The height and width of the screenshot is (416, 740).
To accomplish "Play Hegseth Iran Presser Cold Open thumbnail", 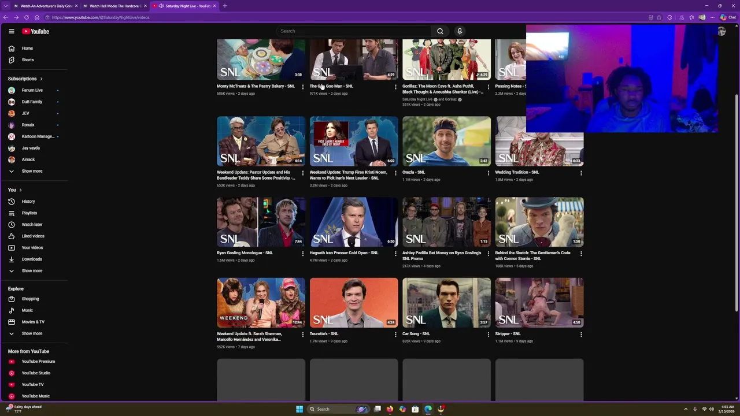I will point(354,222).
